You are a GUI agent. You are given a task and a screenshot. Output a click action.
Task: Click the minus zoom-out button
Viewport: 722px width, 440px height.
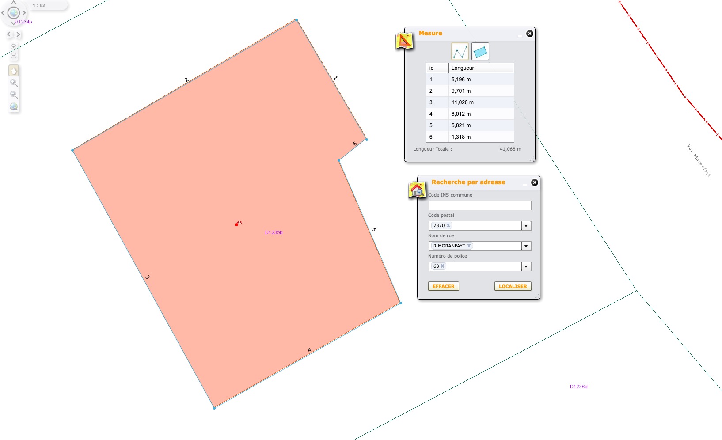click(14, 56)
